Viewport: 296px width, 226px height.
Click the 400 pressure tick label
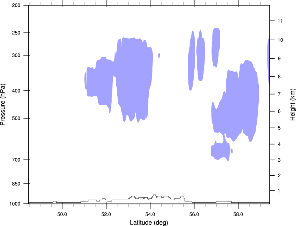tap(16, 91)
